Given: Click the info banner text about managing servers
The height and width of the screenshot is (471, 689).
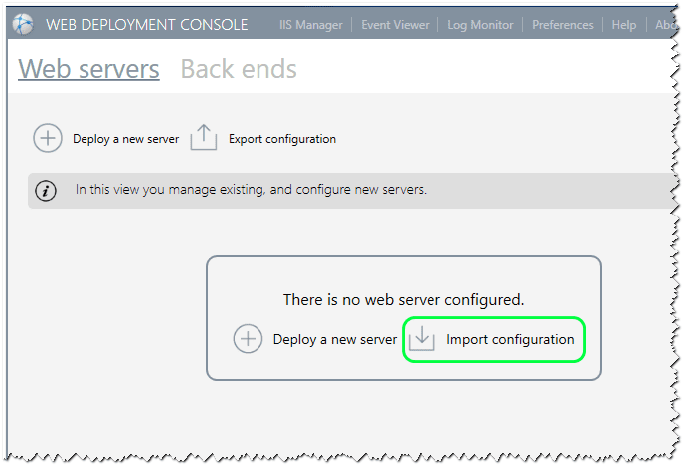Looking at the screenshot, I should point(251,190).
